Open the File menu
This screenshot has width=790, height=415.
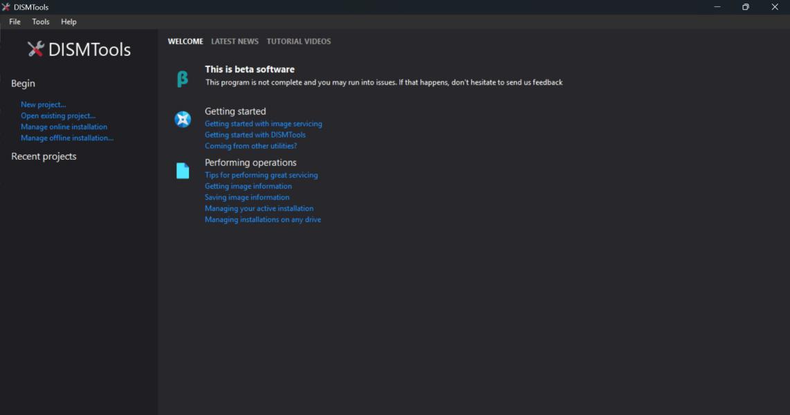(x=15, y=21)
